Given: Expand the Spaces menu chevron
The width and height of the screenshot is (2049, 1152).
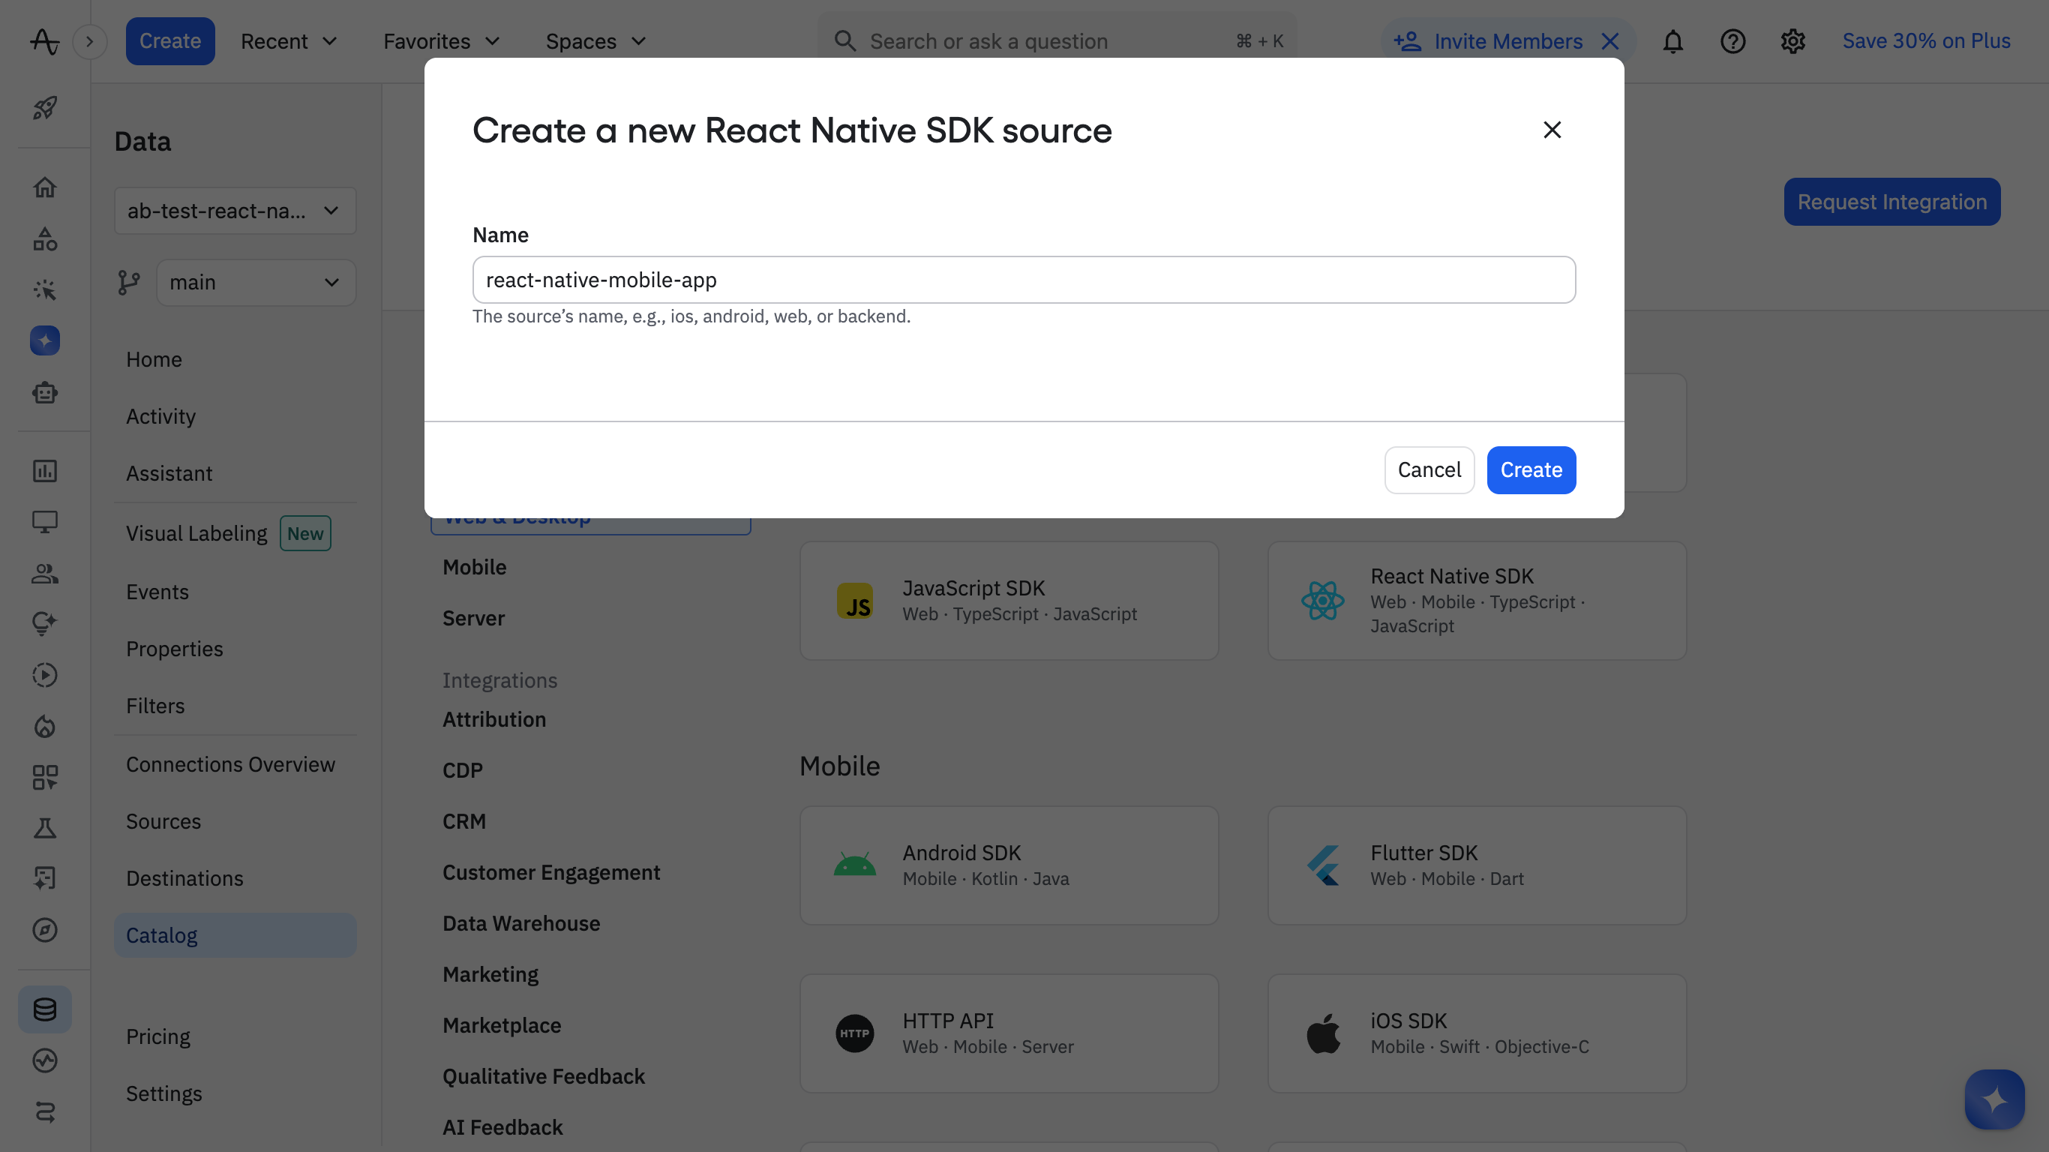Looking at the screenshot, I should click(639, 40).
